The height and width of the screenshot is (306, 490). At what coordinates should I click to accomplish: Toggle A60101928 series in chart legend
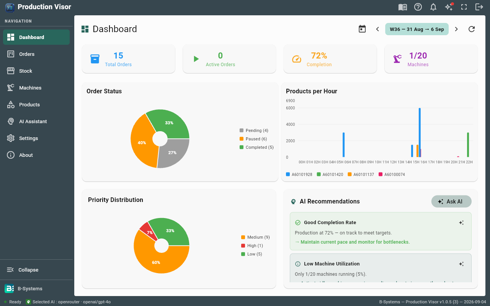(299, 174)
